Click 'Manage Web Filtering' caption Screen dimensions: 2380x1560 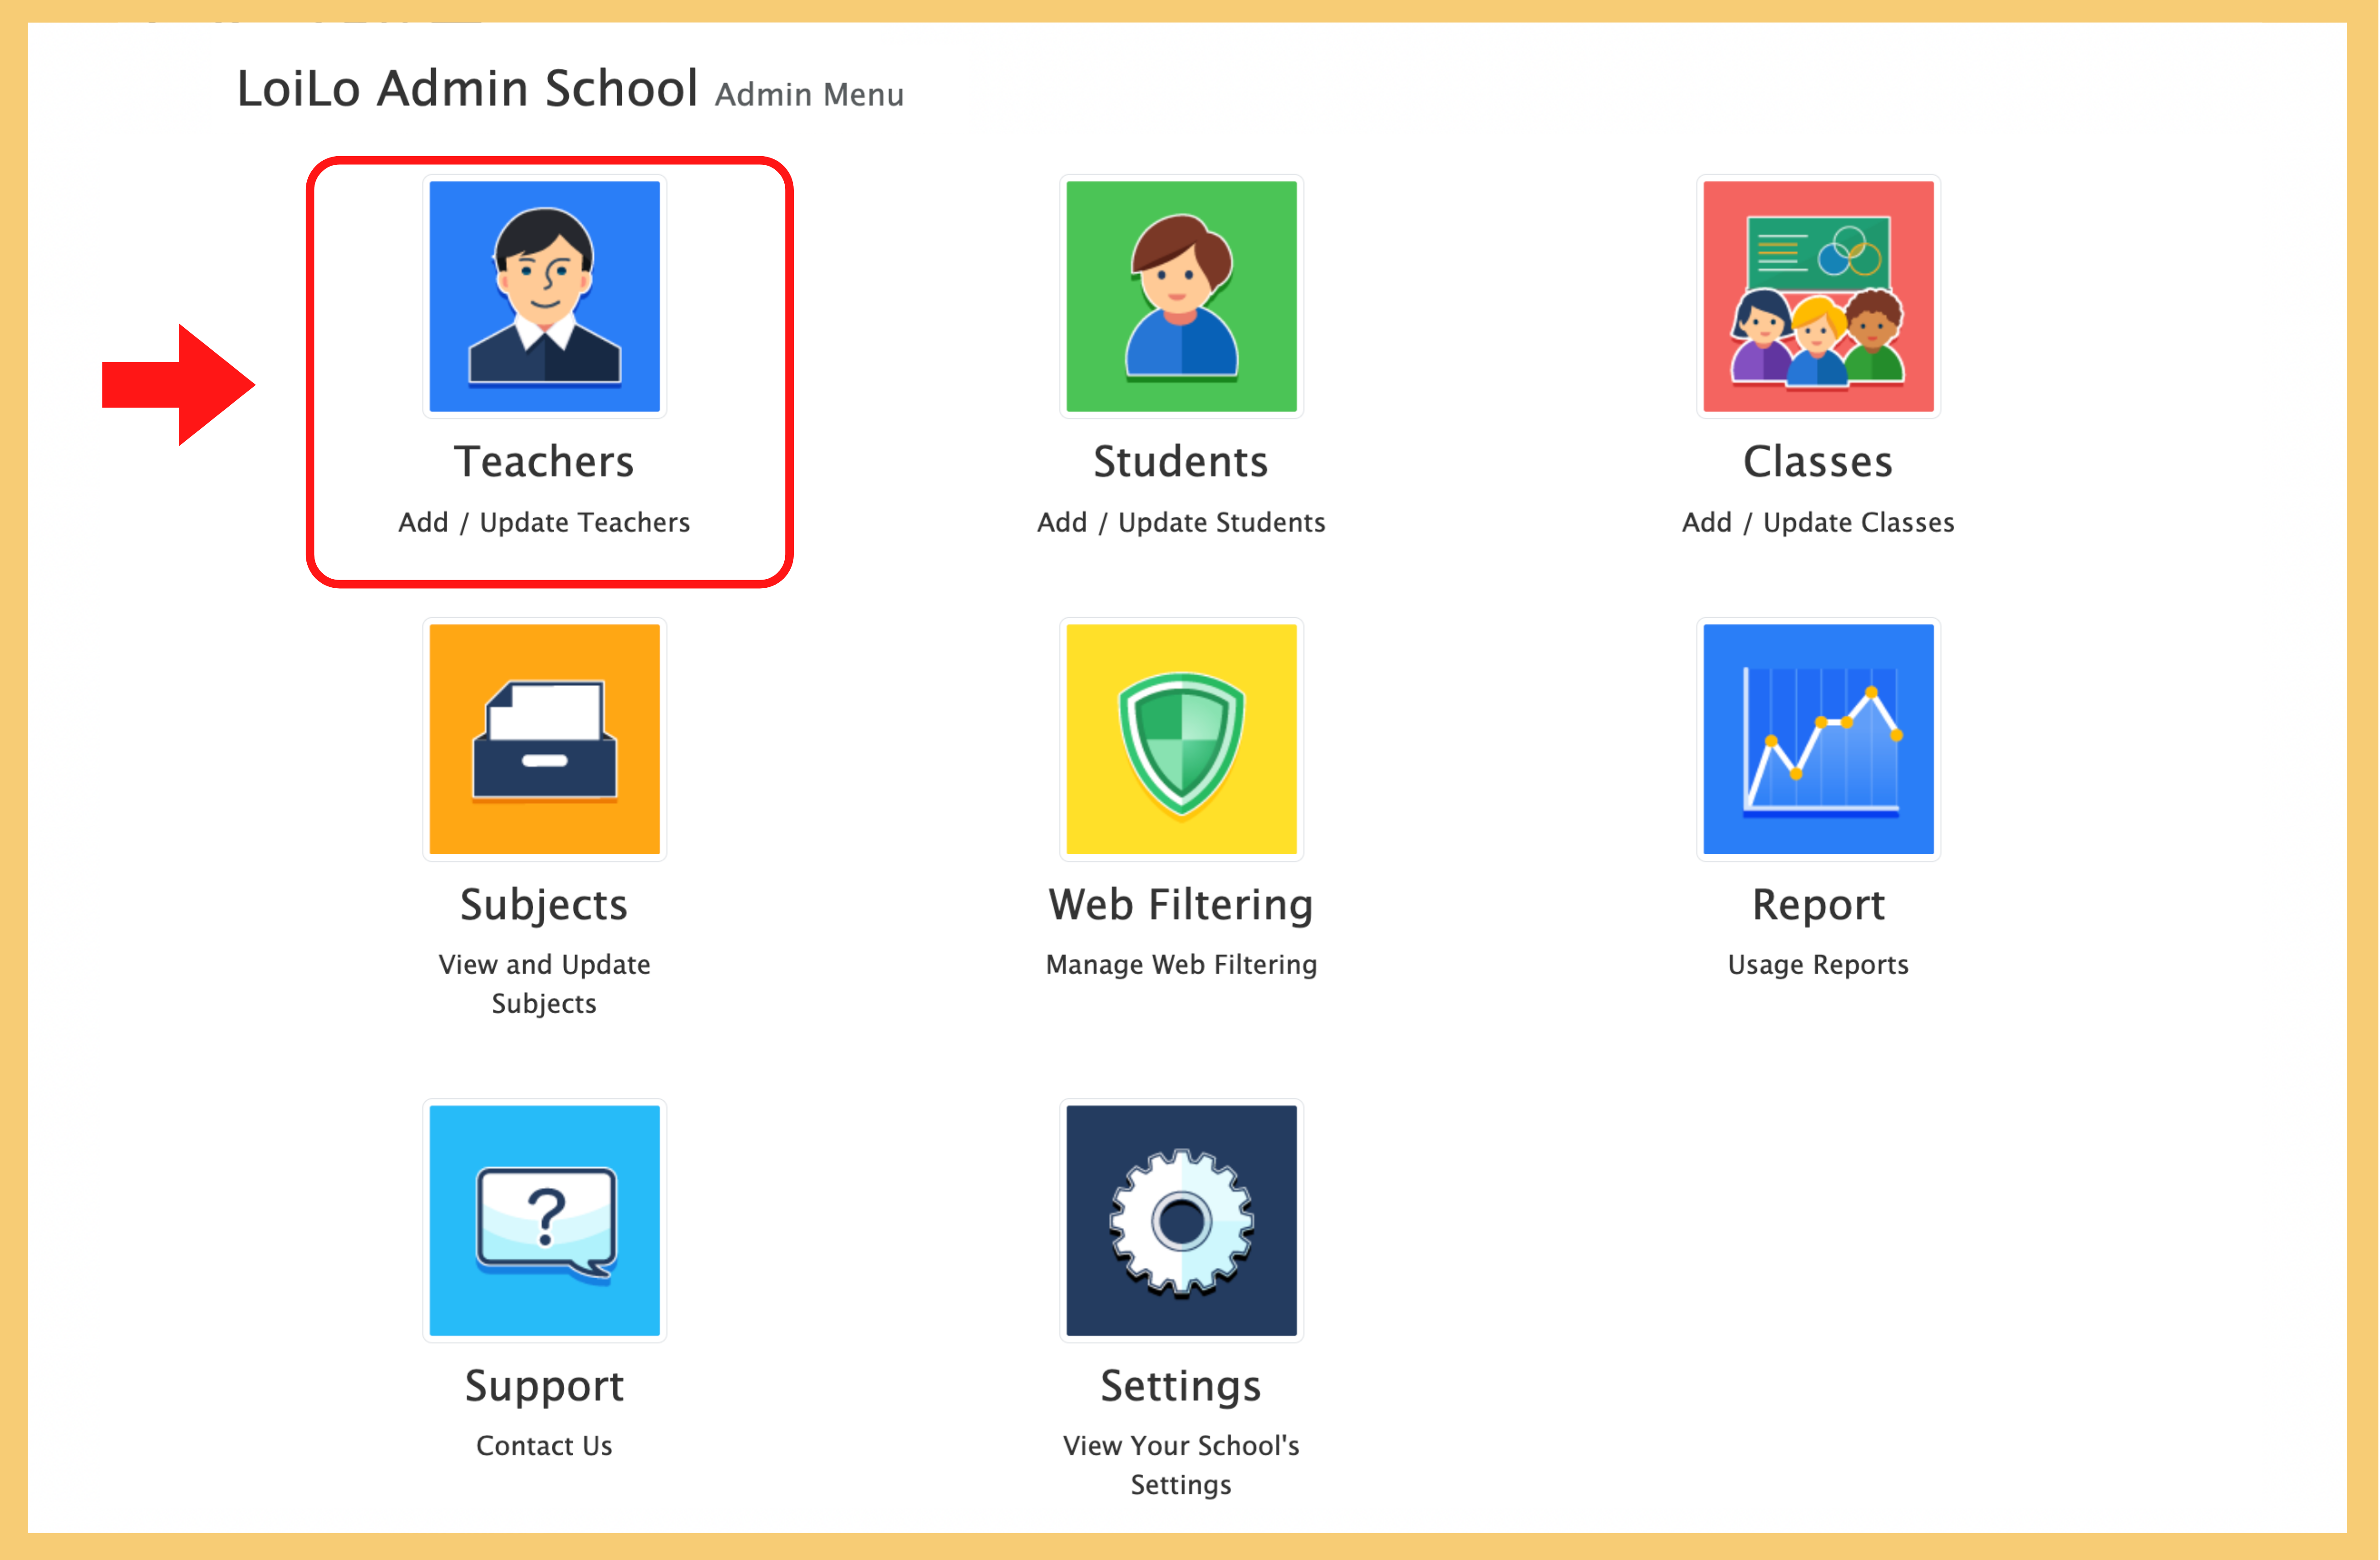coord(1181,965)
